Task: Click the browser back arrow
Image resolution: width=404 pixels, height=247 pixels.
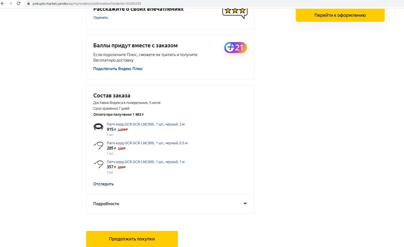Action: (3, 4)
